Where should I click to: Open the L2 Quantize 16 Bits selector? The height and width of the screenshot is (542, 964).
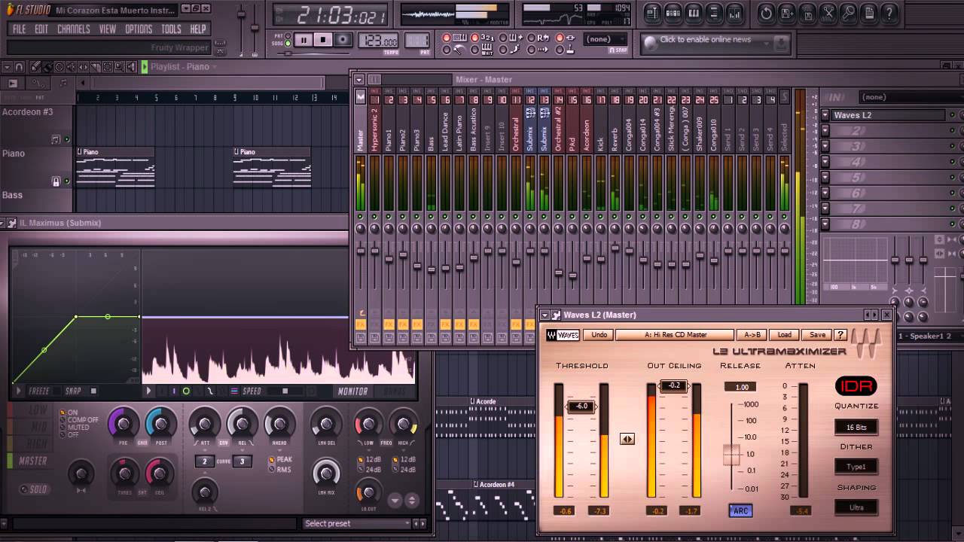point(856,428)
